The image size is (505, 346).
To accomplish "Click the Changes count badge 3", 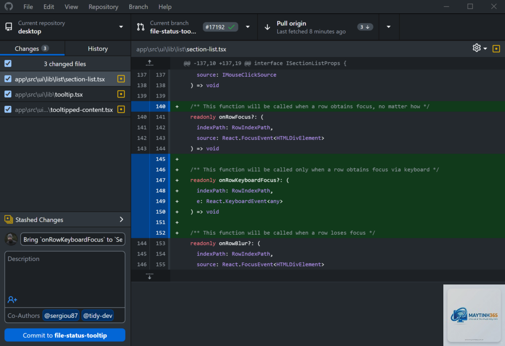I will click(45, 49).
